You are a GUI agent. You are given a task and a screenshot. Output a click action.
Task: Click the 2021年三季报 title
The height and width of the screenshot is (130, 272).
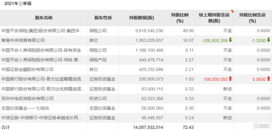18,4
